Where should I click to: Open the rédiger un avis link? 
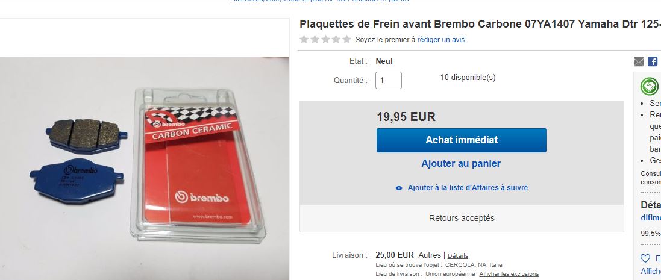442,40
